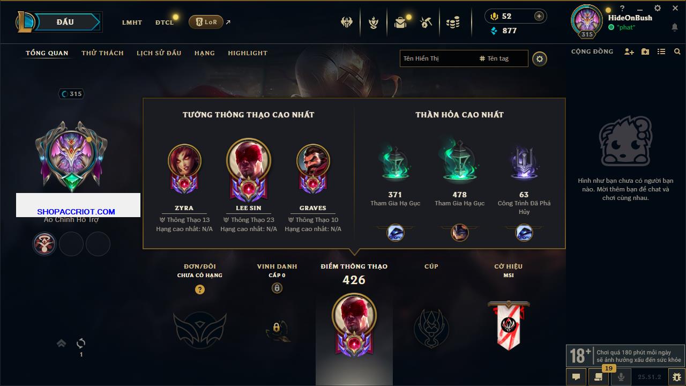The width and height of the screenshot is (686, 386).
Task: Click the search icon in Cộng Đồng panel
Action: tap(677, 51)
